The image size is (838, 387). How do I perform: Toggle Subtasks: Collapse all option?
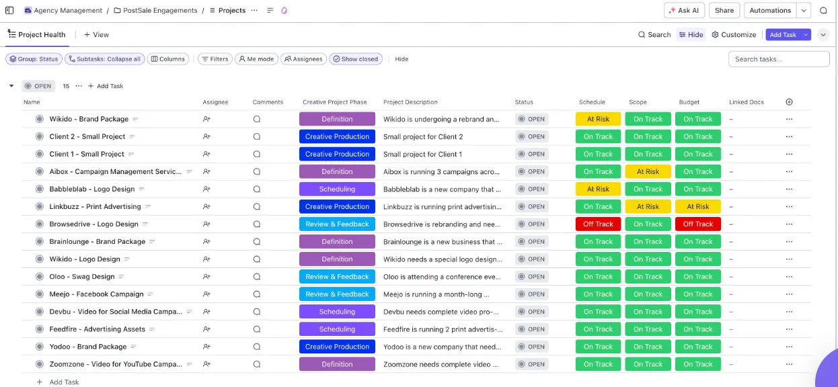point(104,59)
